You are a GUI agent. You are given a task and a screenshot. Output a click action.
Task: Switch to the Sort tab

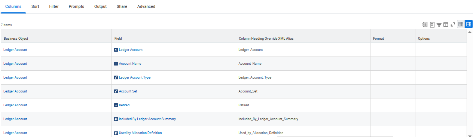(36, 6)
